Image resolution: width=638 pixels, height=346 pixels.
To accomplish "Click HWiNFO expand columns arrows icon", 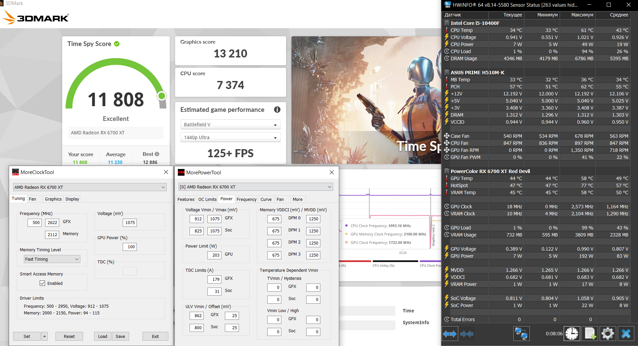I will coord(450,334).
